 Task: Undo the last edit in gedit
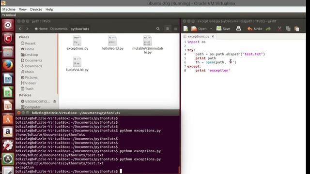[255, 29]
